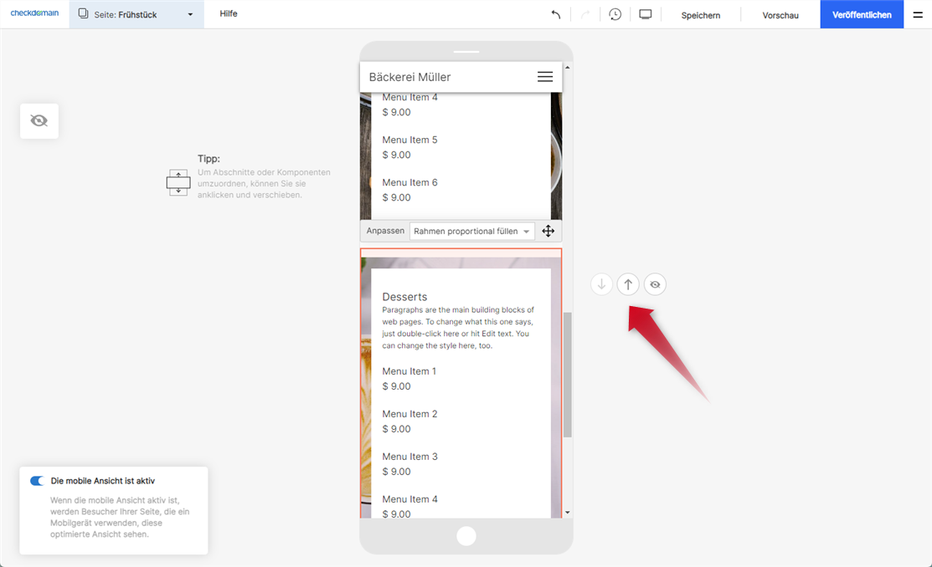Click the crossed-out eye button on left

pyautogui.click(x=39, y=121)
